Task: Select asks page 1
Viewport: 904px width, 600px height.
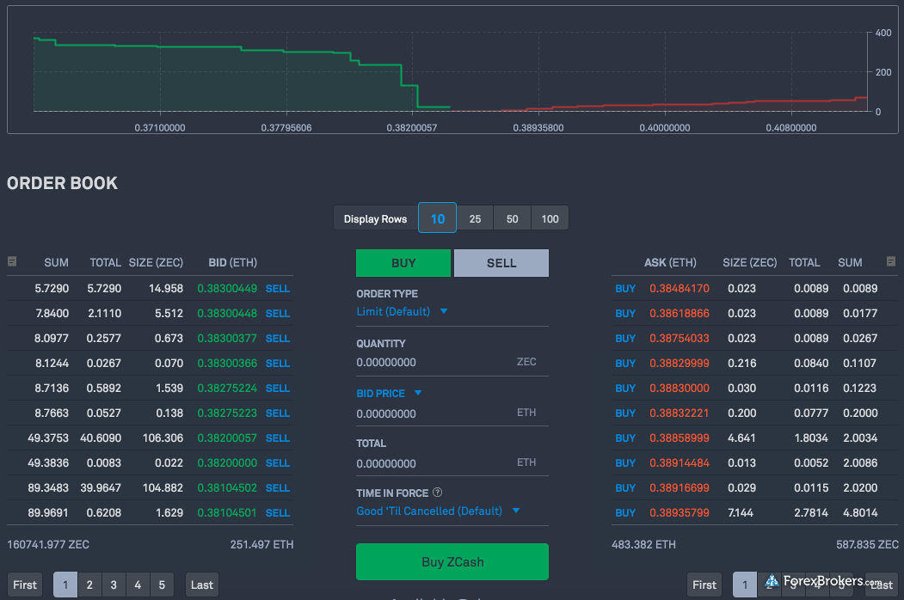Action: (x=745, y=585)
